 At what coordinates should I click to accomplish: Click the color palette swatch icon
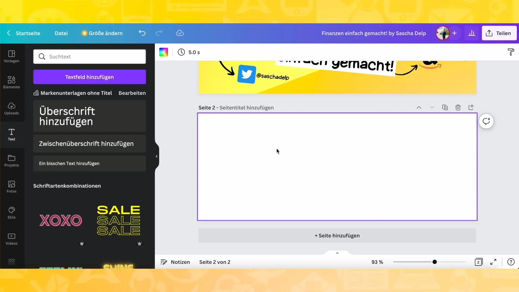click(x=164, y=52)
